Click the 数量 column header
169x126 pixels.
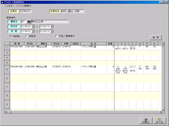click(x=110, y=44)
